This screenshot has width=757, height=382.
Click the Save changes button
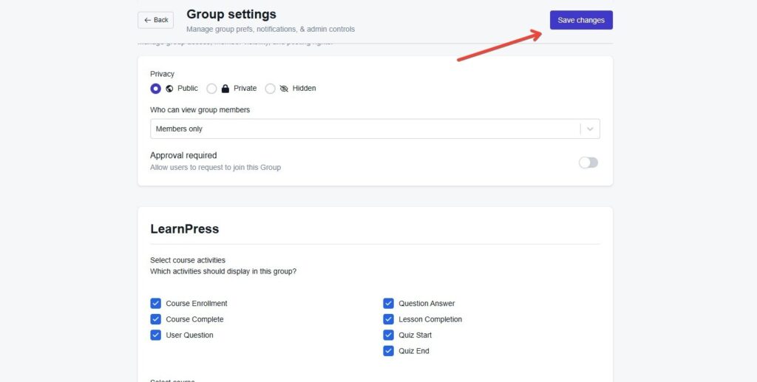(x=581, y=20)
